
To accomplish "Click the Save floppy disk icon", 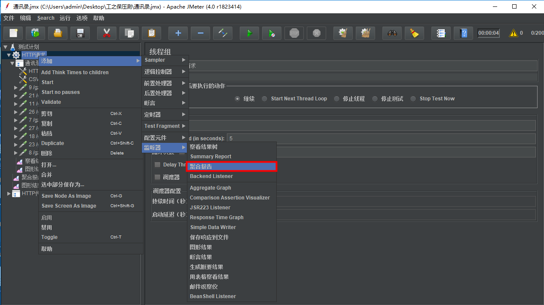I will (80, 33).
